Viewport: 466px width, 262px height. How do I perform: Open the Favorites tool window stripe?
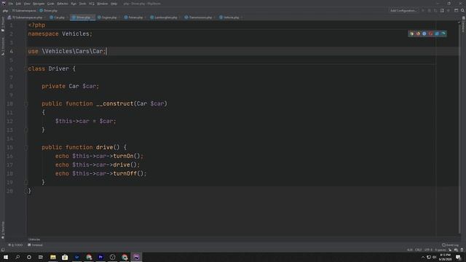coord(3,230)
